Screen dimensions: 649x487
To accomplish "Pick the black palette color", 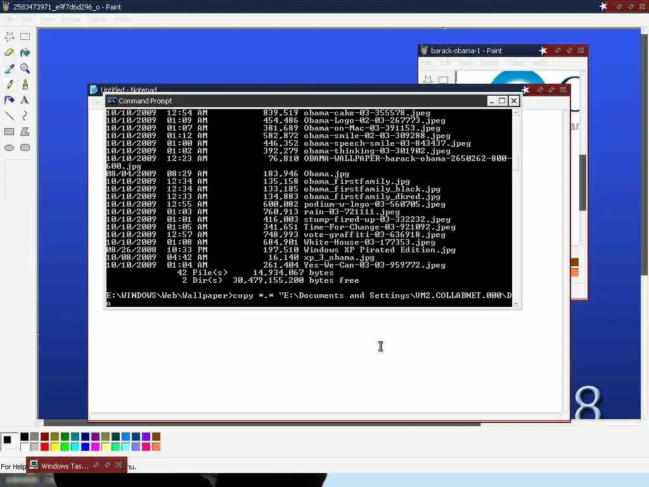I will click(x=25, y=436).
